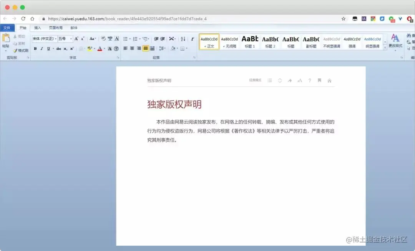The height and width of the screenshot is (251, 415).
Task: Apply the 标题 2 heading style
Action: click(x=270, y=42)
